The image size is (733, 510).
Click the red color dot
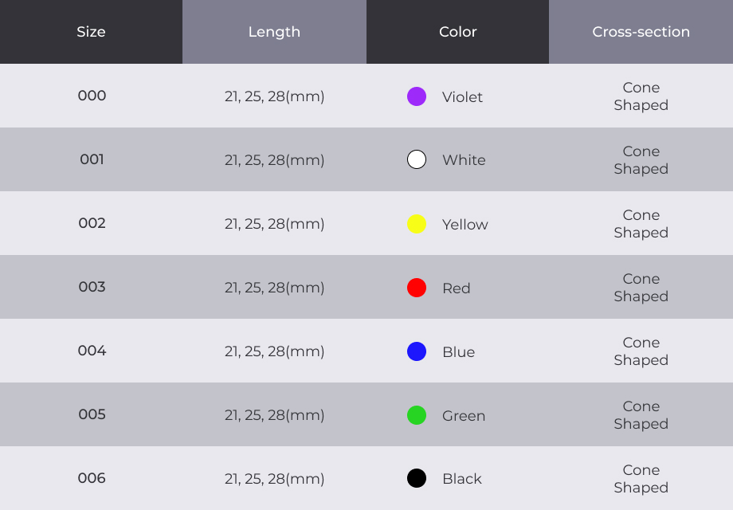[417, 288]
